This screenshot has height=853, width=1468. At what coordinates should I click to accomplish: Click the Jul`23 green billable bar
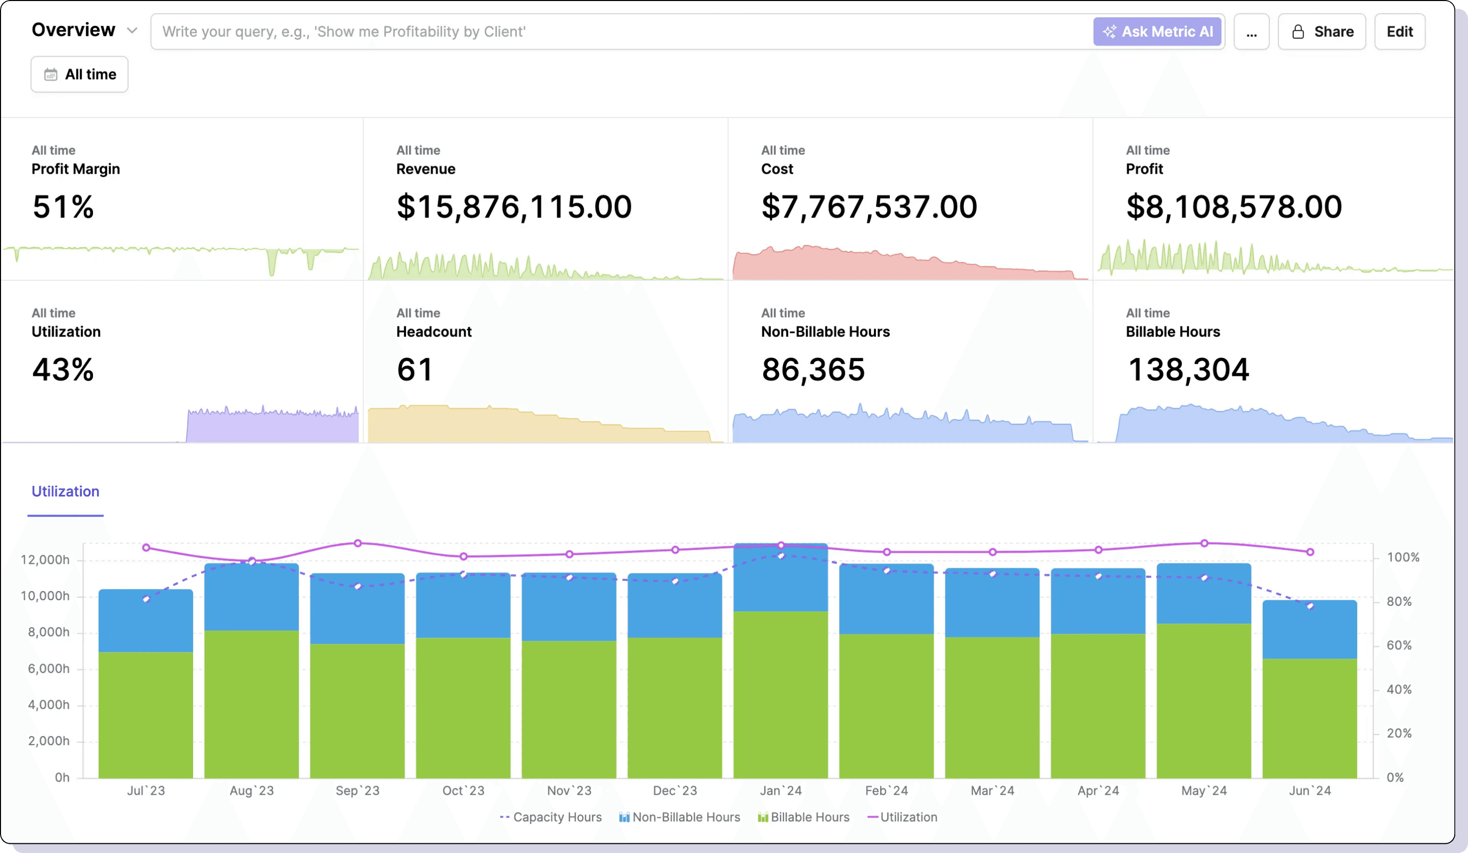tap(146, 715)
